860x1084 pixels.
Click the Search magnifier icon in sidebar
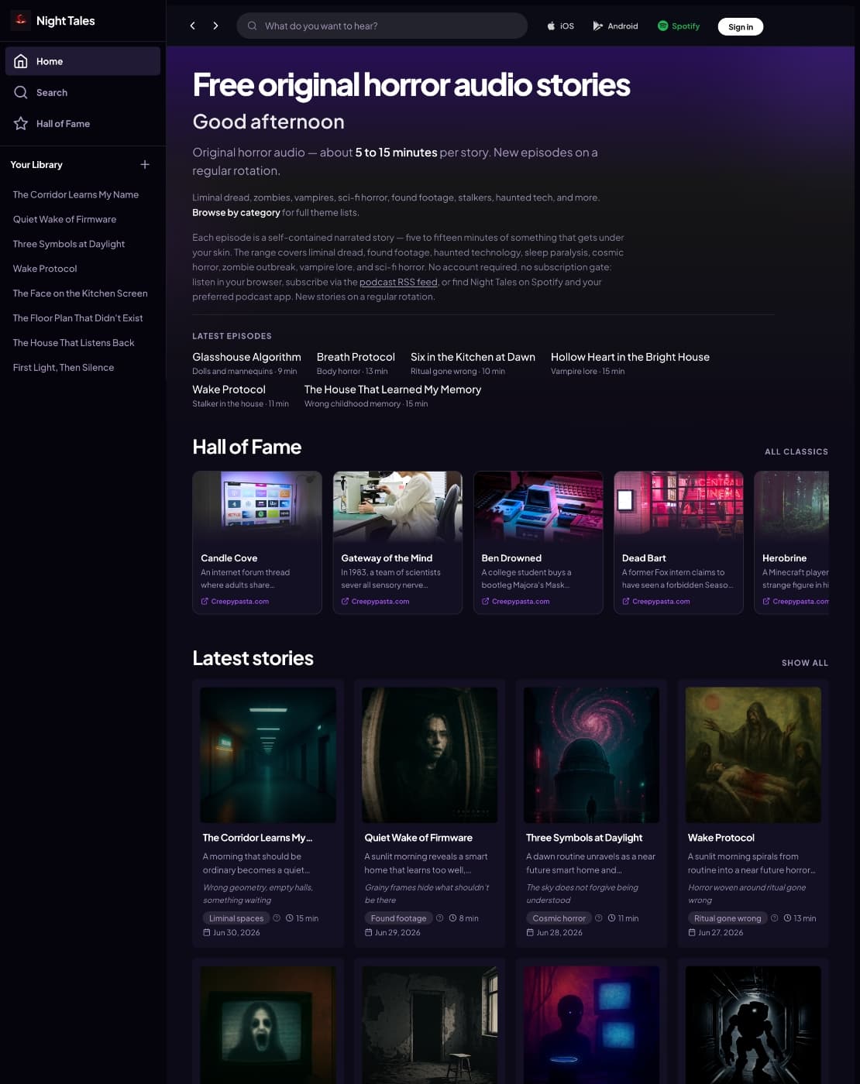[21, 92]
